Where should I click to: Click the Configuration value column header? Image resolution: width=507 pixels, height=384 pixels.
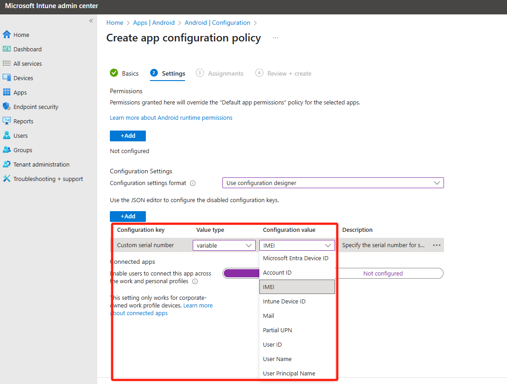click(289, 230)
